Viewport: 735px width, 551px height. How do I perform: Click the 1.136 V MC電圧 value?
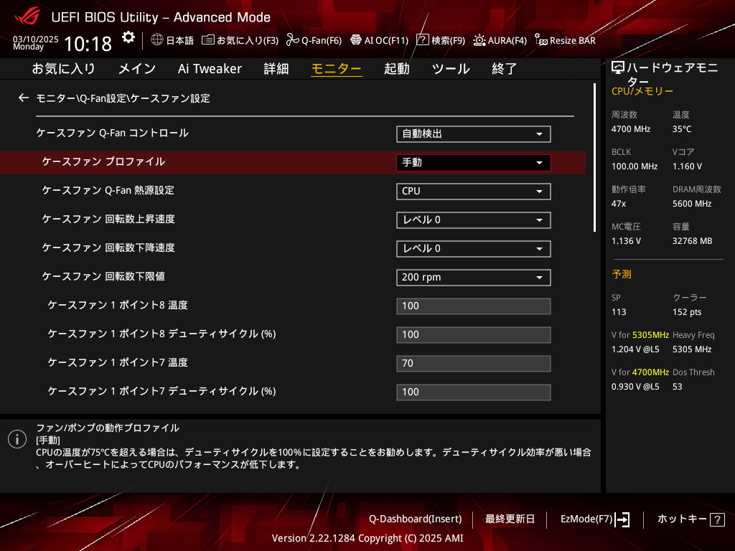point(626,241)
